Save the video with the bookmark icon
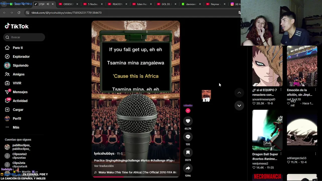The image size is (322, 181). pyautogui.click(x=188, y=152)
